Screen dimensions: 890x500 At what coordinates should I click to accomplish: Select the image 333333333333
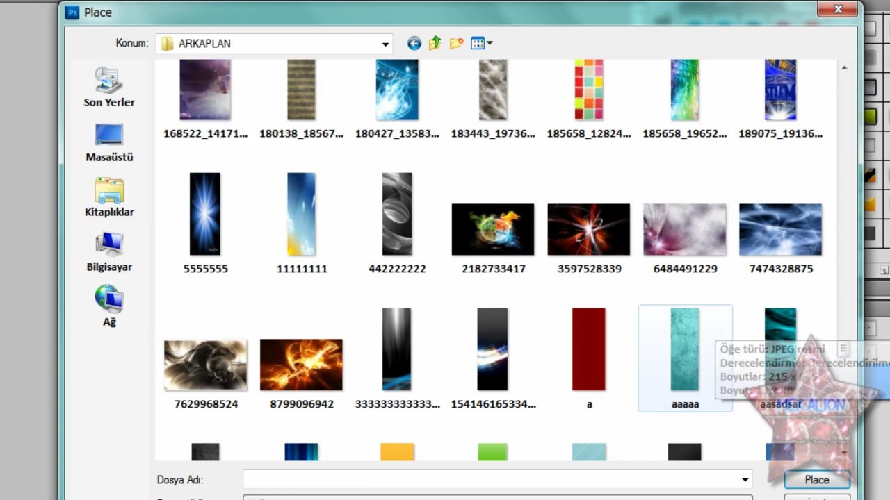pos(397,349)
